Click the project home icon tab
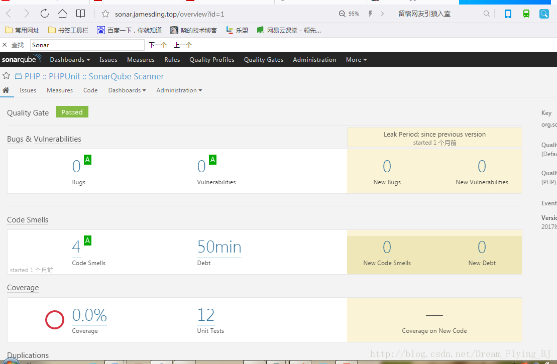Image resolution: width=557 pixels, height=364 pixels. [6, 90]
